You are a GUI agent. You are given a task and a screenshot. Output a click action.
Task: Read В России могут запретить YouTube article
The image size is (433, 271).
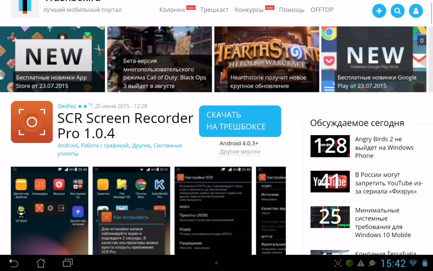(389, 183)
